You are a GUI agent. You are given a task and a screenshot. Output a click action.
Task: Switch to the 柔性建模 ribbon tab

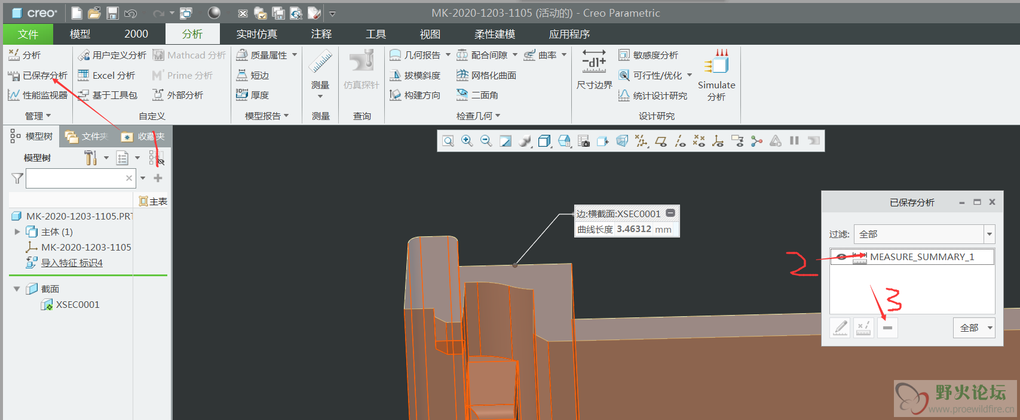(495, 34)
